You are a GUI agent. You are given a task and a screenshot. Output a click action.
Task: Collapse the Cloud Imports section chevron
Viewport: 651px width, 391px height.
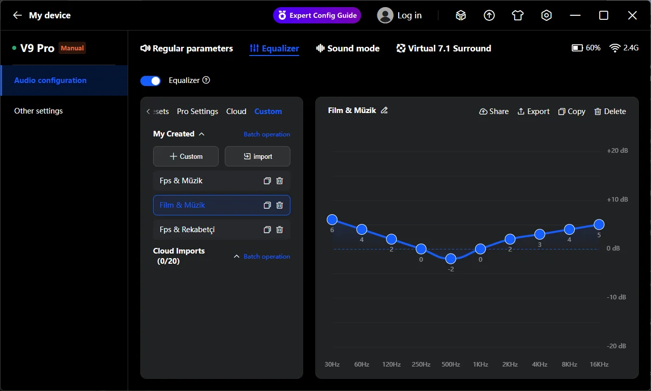(x=236, y=256)
